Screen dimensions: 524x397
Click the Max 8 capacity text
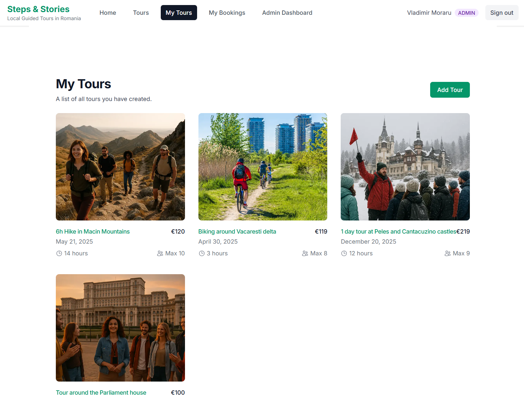tap(319, 253)
